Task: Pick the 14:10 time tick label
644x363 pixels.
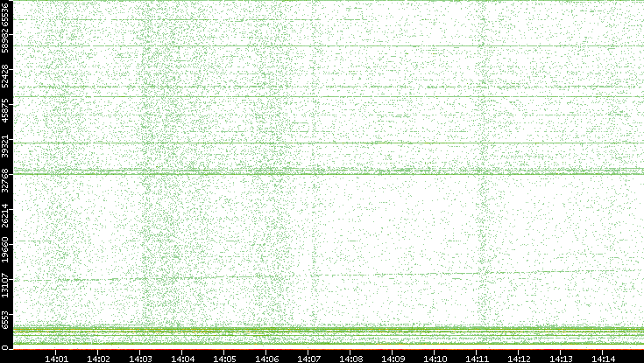Action: (x=435, y=359)
